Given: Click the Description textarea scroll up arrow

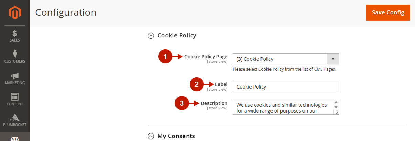Looking at the screenshot, I should coord(336,102).
